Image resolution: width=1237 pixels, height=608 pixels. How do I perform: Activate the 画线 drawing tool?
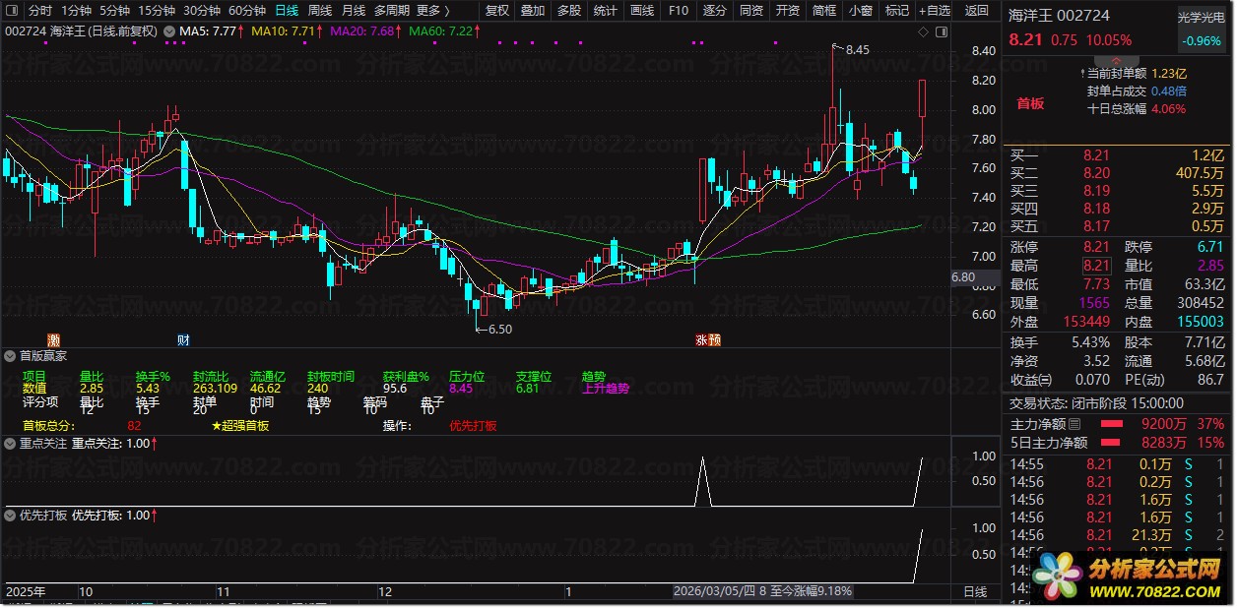(642, 11)
